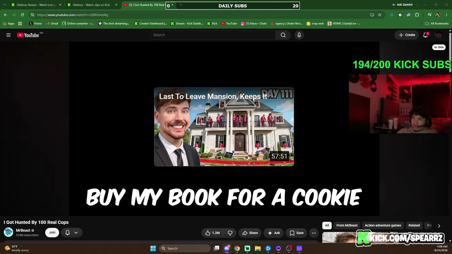The width and height of the screenshot is (452, 254).
Task: Open the Creator Dashboard bookmark
Action: [x=150, y=24]
